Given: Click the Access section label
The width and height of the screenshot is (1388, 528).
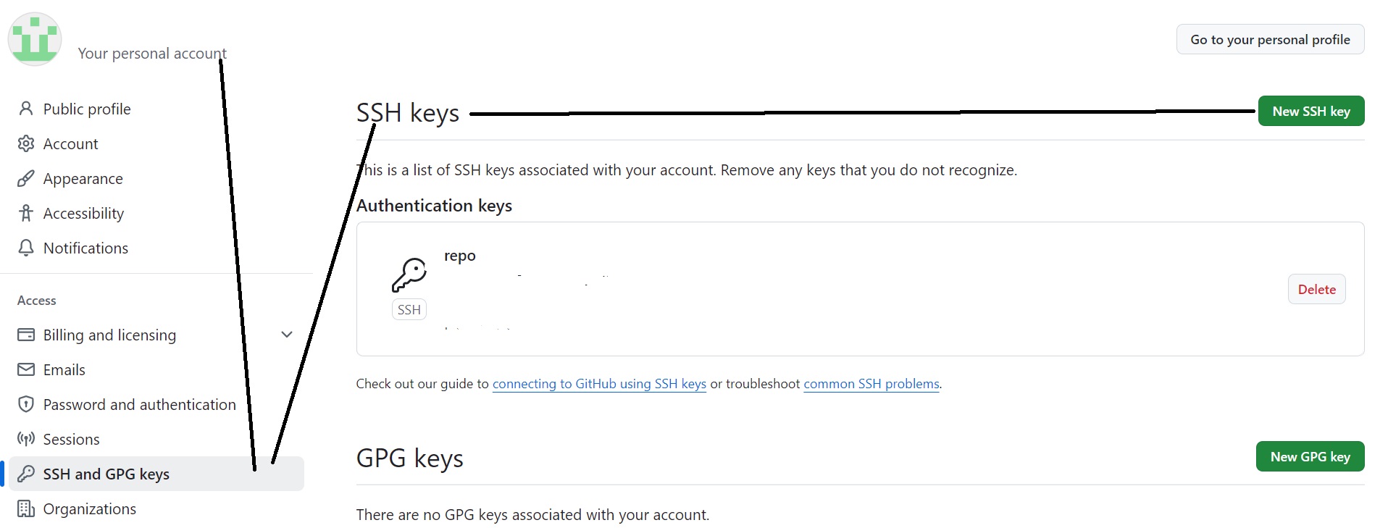Looking at the screenshot, I should pos(36,300).
